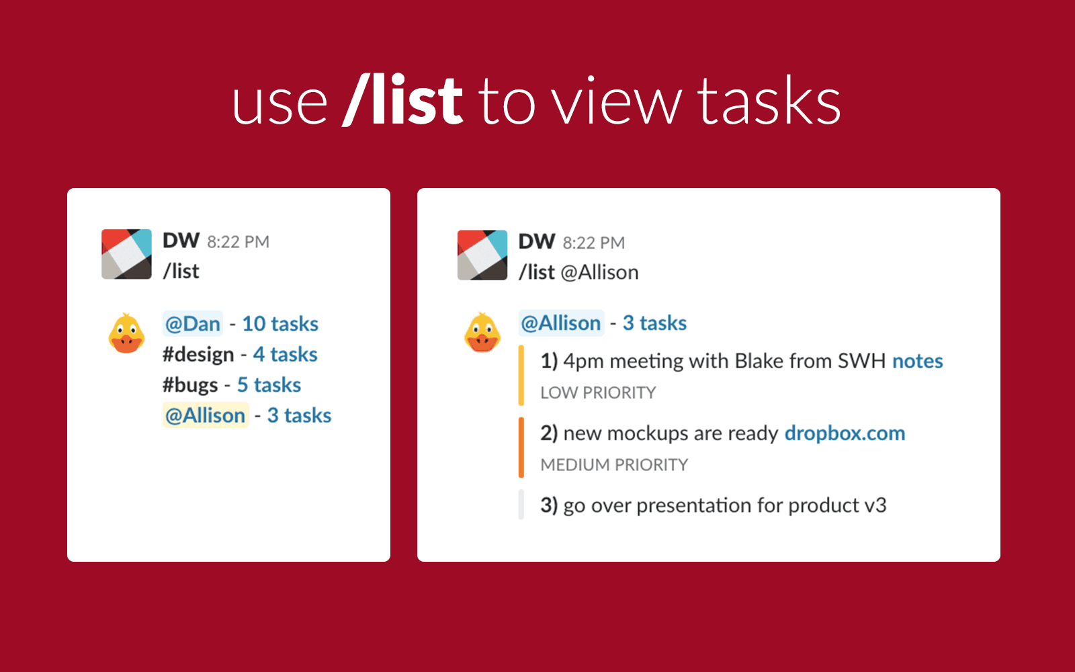Click the highlighted @Allison mention above the empty space

pos(206,415)
